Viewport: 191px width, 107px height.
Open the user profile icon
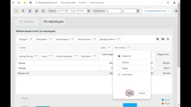point(174,3)
